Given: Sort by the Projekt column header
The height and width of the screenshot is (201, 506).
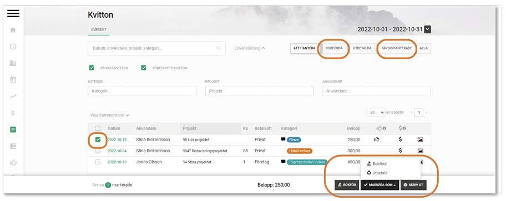Looking at the screenshot, I should coord(210,128).
